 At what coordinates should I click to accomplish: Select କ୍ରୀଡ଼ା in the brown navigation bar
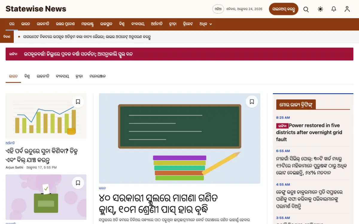coord(173,24)
